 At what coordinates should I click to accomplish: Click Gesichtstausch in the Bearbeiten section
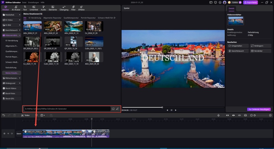(238, 51)
